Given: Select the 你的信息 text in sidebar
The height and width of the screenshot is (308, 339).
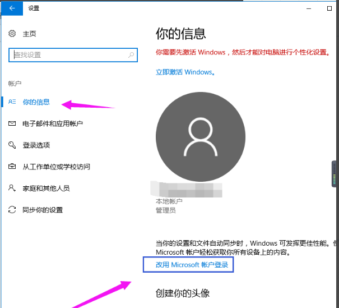Looking at the screenshot, I should 36,102.
